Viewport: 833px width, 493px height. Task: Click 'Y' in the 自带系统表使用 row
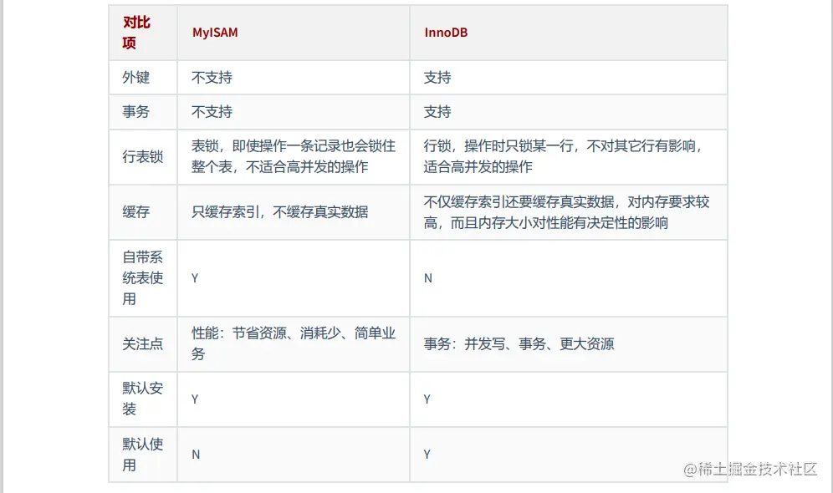click(x=195, y=278)
